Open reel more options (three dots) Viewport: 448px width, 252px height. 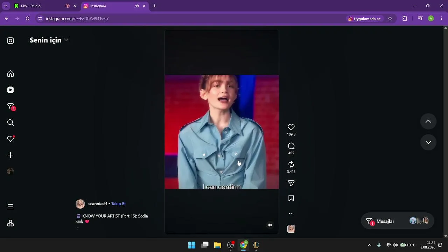pyautogui.click(x=291, y=213)
